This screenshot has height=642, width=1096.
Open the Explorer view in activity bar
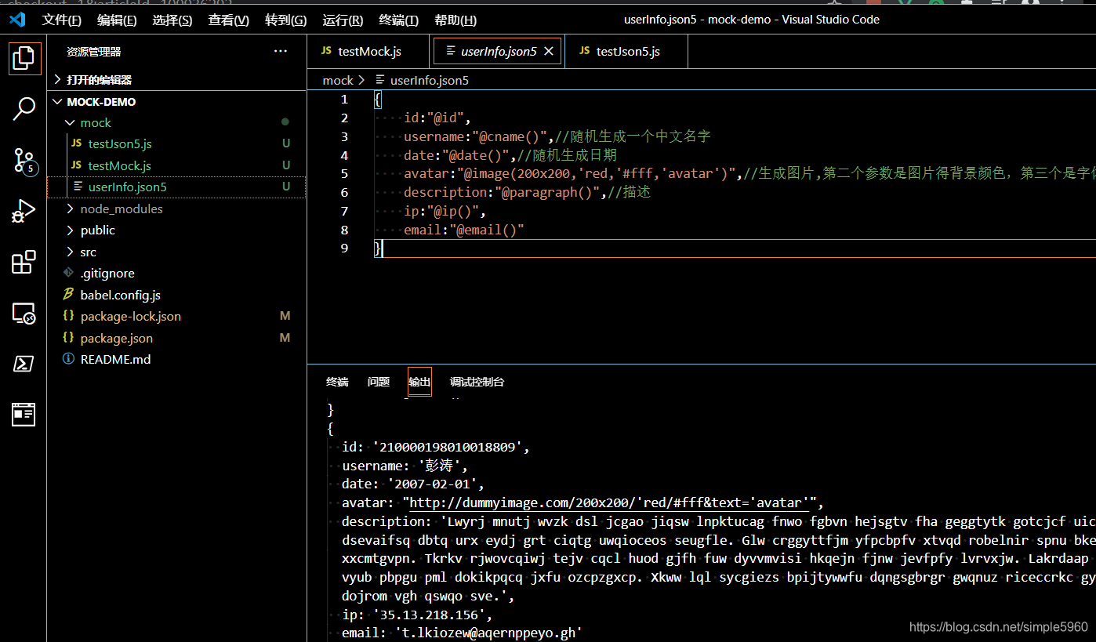(24, 59)
